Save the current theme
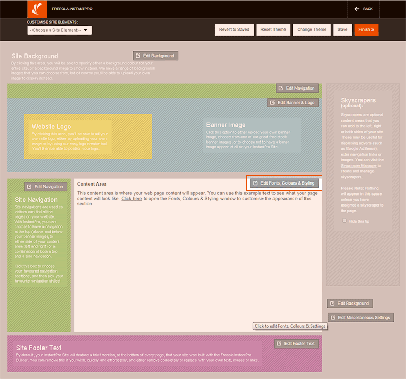The width and height of the screenshot is (406, 379). point(342,29)
